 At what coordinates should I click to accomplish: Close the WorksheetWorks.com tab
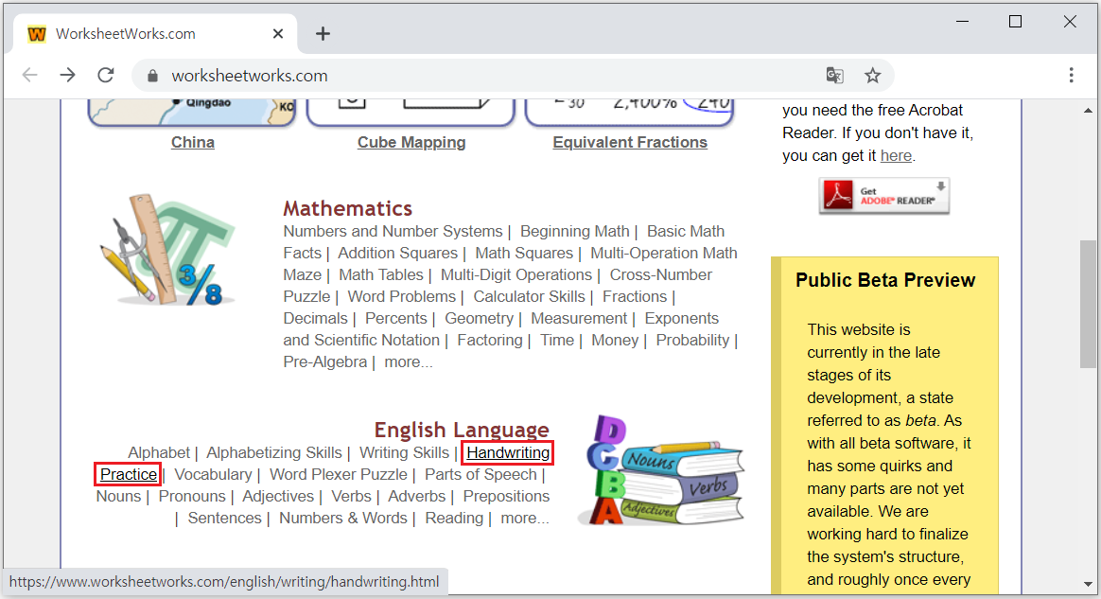[278, 34]
